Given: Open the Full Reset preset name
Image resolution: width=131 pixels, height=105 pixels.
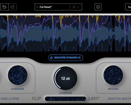Looking at the screenshot, I should coord(46,7).
